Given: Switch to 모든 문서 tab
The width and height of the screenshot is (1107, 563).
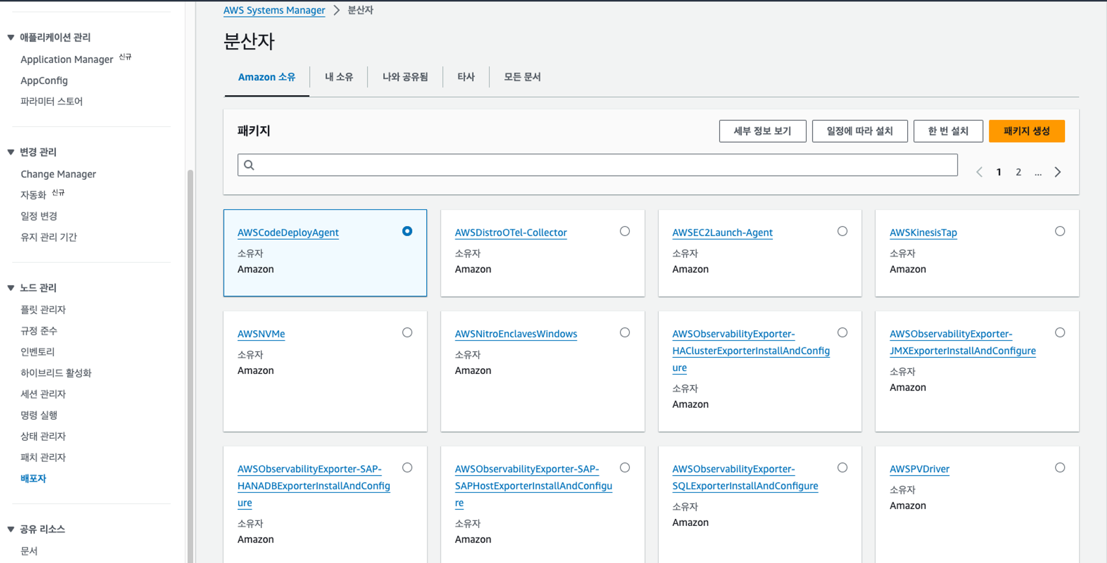Looking at the screenshot, I should coord(523,77).
